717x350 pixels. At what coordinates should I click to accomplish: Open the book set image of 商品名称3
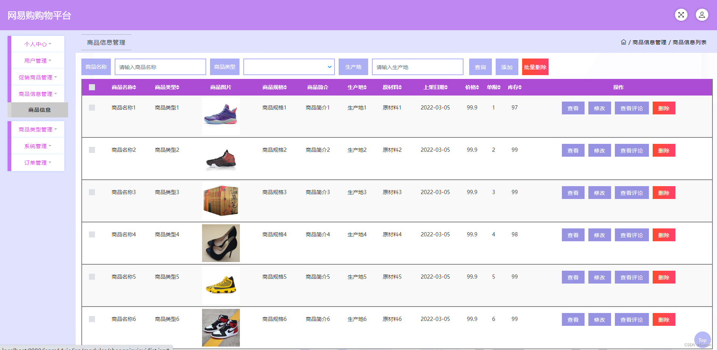(221, 201)
